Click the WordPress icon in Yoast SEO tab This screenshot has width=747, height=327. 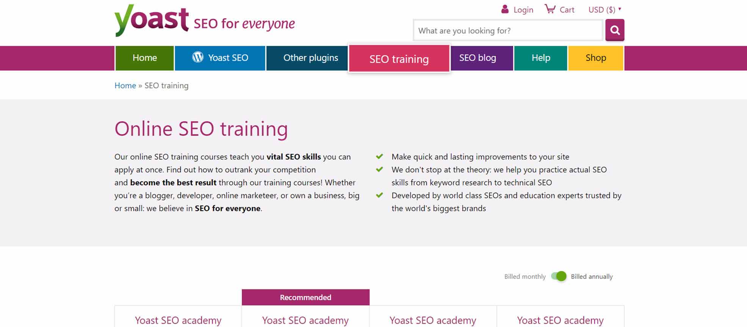(197, 57)
